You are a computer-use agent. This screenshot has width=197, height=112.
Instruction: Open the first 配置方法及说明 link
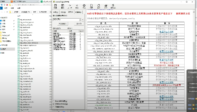point(167,32)
